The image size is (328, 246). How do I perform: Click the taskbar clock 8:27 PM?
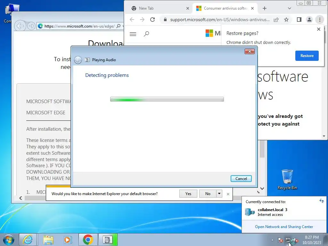click(312, 240)
